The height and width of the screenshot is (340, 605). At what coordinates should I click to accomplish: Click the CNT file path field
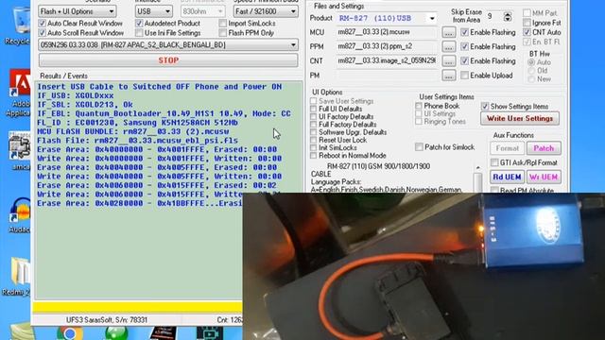(x=387, y=60)
